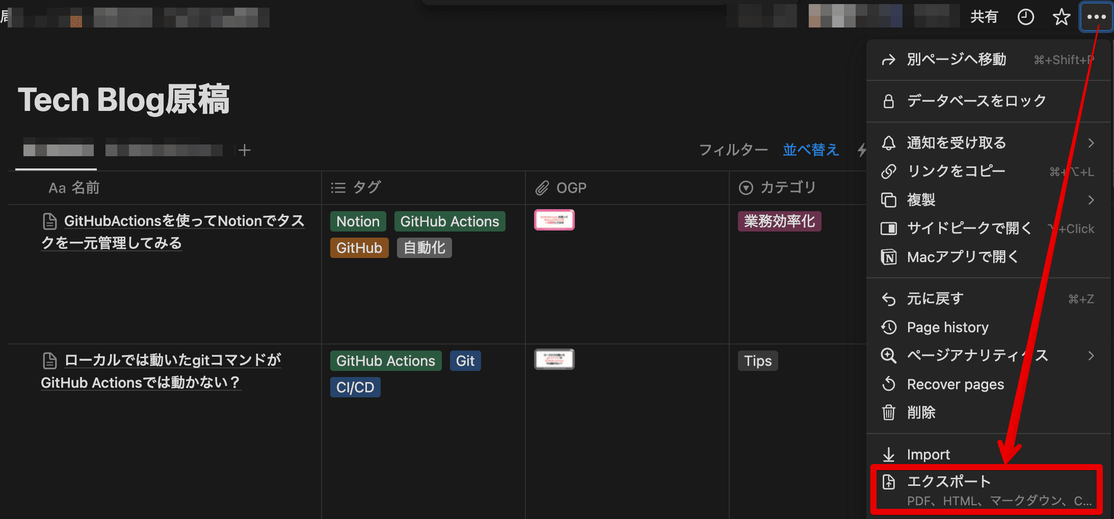
Task: Click the Notion green tag
Action: [358, 221]
